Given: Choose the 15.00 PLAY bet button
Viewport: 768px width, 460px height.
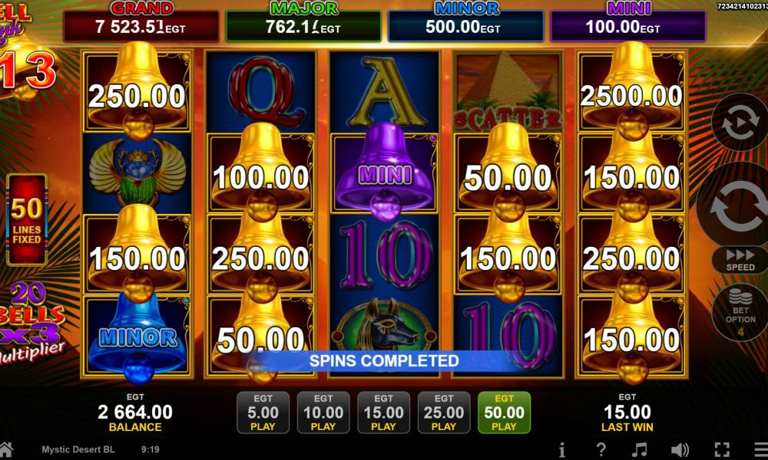Looking at the screenshot, I should click(383, 412).
